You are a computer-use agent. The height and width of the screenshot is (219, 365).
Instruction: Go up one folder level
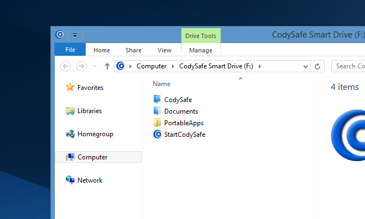107,66
